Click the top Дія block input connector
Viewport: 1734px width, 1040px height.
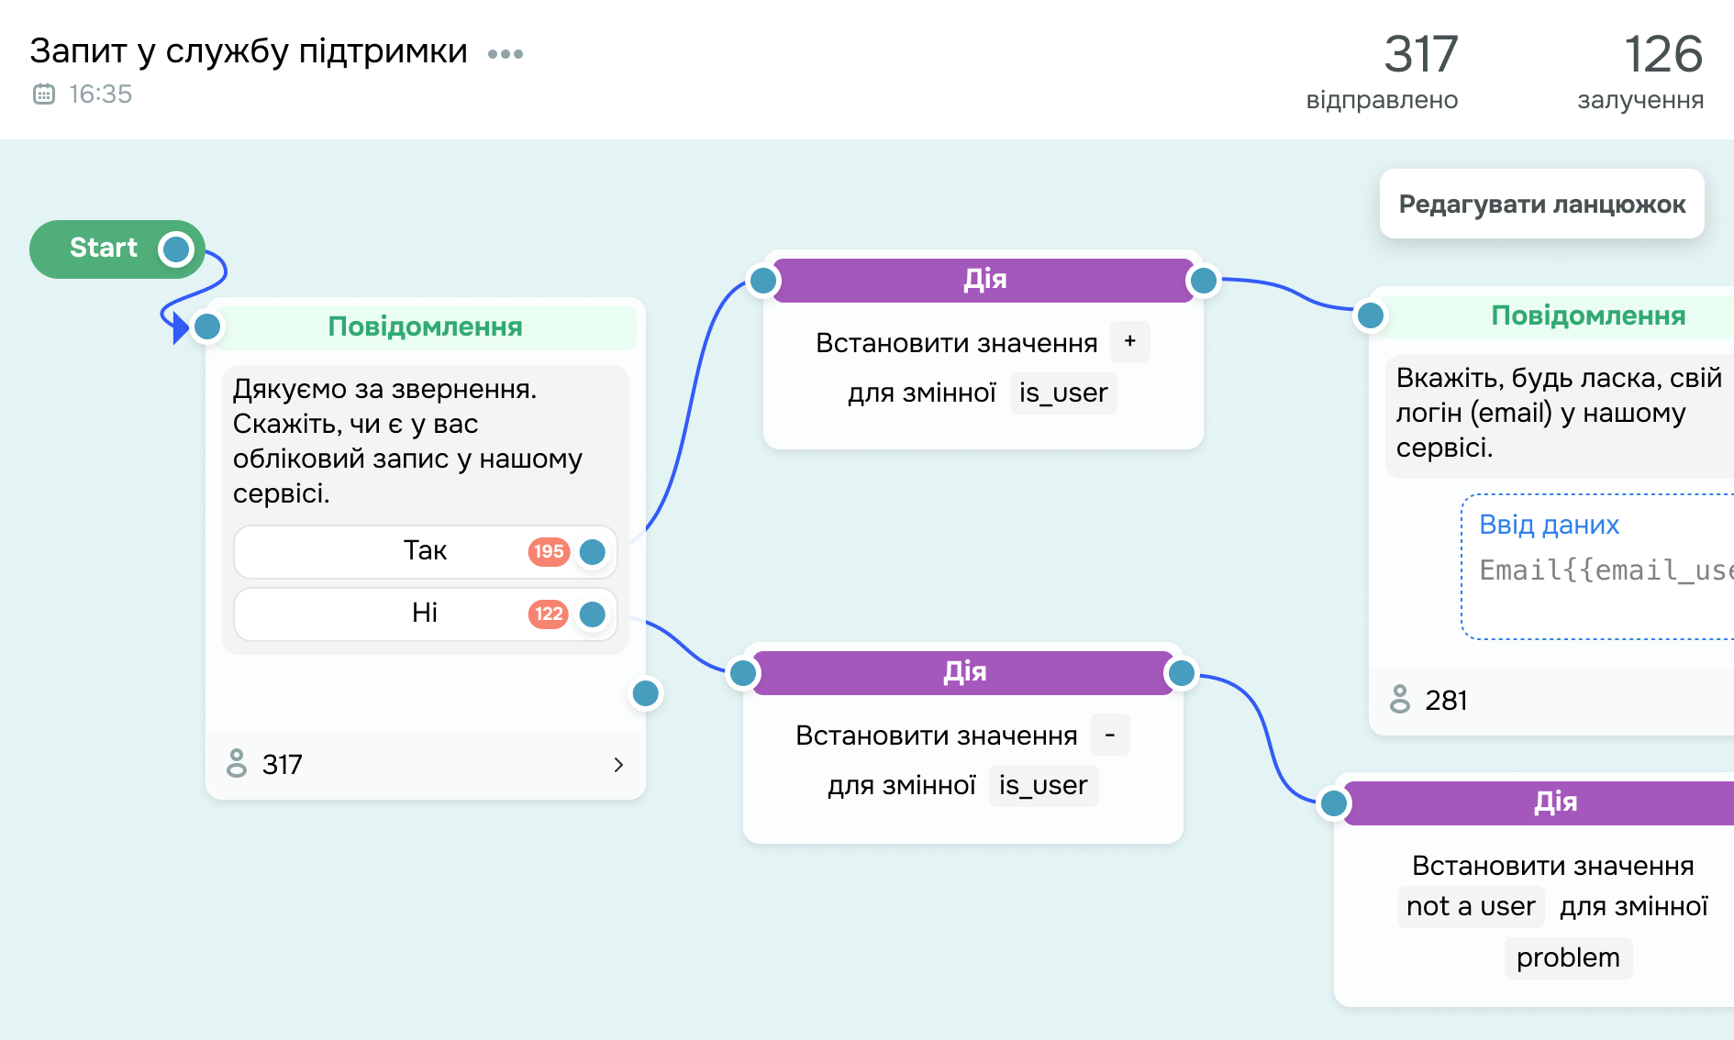(763, 281)
